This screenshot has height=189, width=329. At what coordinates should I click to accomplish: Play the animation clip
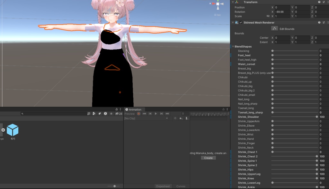[156, 114]
